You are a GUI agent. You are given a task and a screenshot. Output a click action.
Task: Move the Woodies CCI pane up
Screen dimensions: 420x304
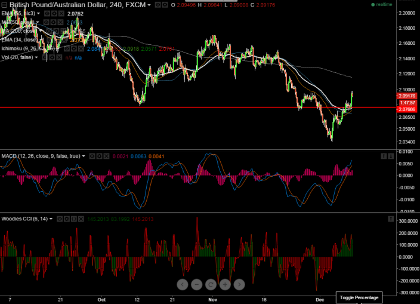point(391,219)
